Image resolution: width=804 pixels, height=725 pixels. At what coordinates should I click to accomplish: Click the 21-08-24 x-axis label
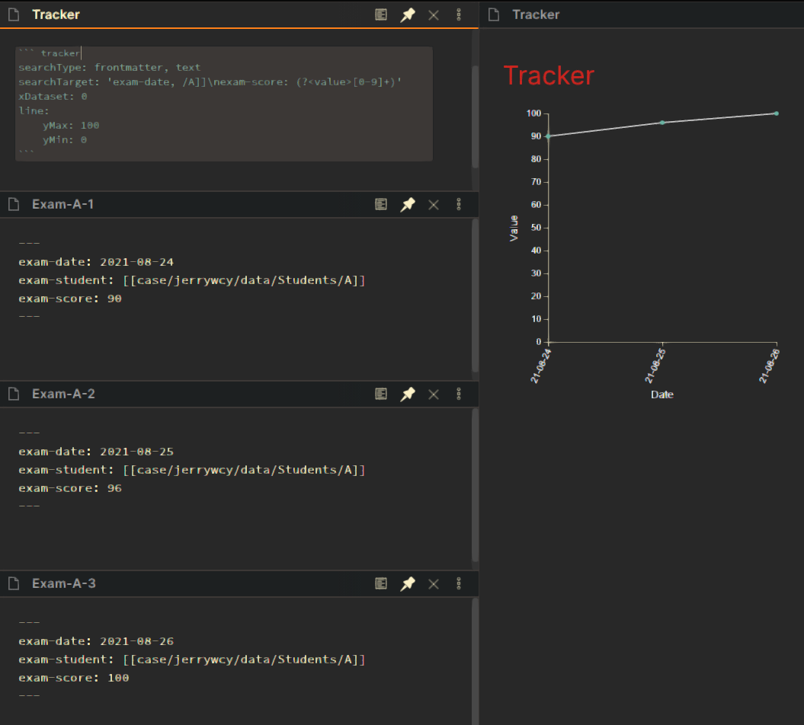[541, 366]
